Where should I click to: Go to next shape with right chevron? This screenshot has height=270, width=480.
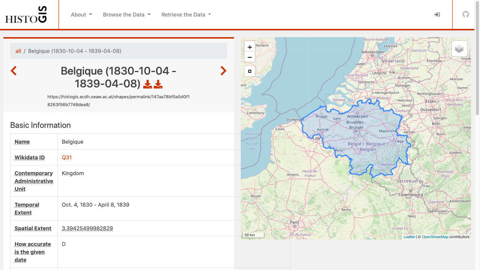point(223,71)
